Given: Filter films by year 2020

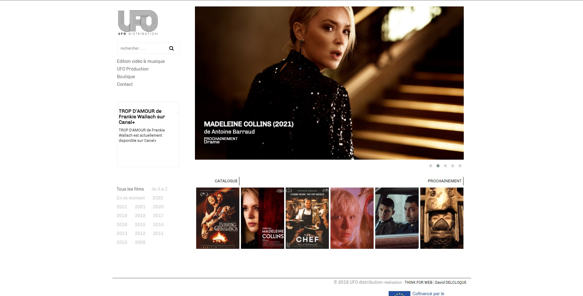Looking at the screenshot, I should (x=158, y=207).
